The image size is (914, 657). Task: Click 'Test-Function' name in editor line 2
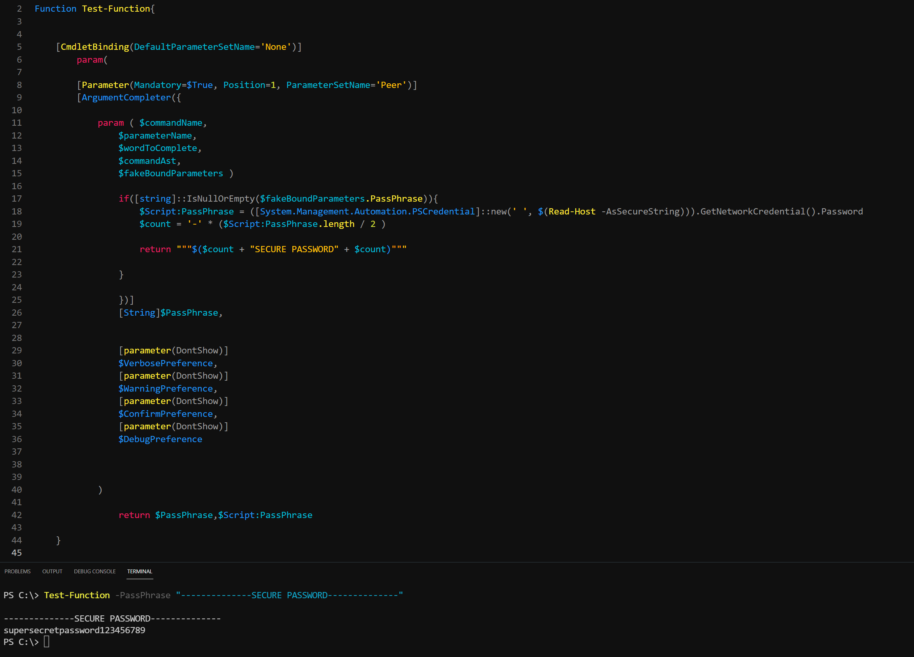[x=116, y=9]
